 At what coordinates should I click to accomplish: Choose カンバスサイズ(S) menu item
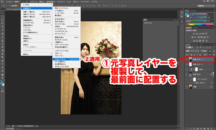(37, 23)
